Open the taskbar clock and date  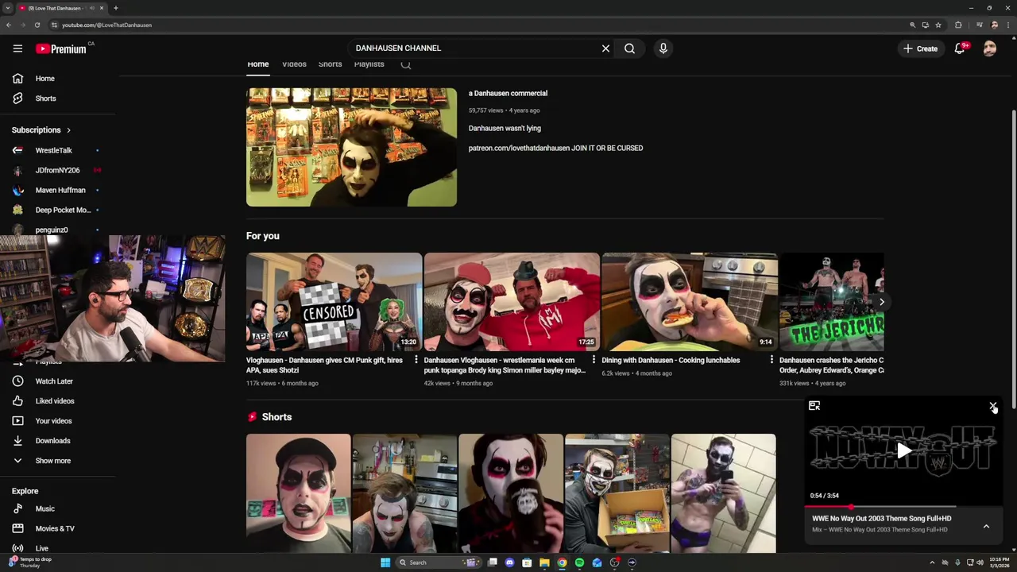[1000, 562]
